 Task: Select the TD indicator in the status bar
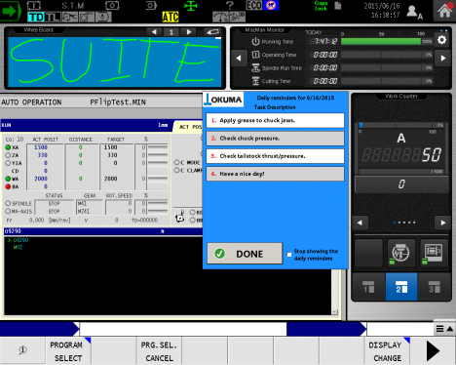[36, 17]
